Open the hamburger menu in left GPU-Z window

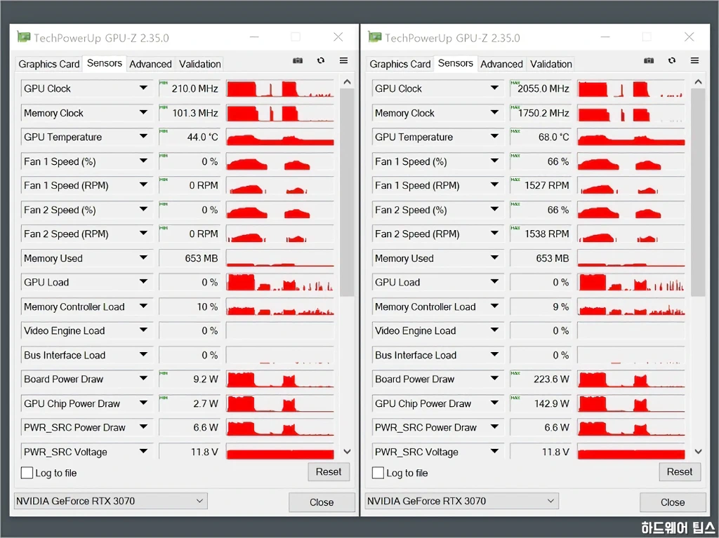343,60
